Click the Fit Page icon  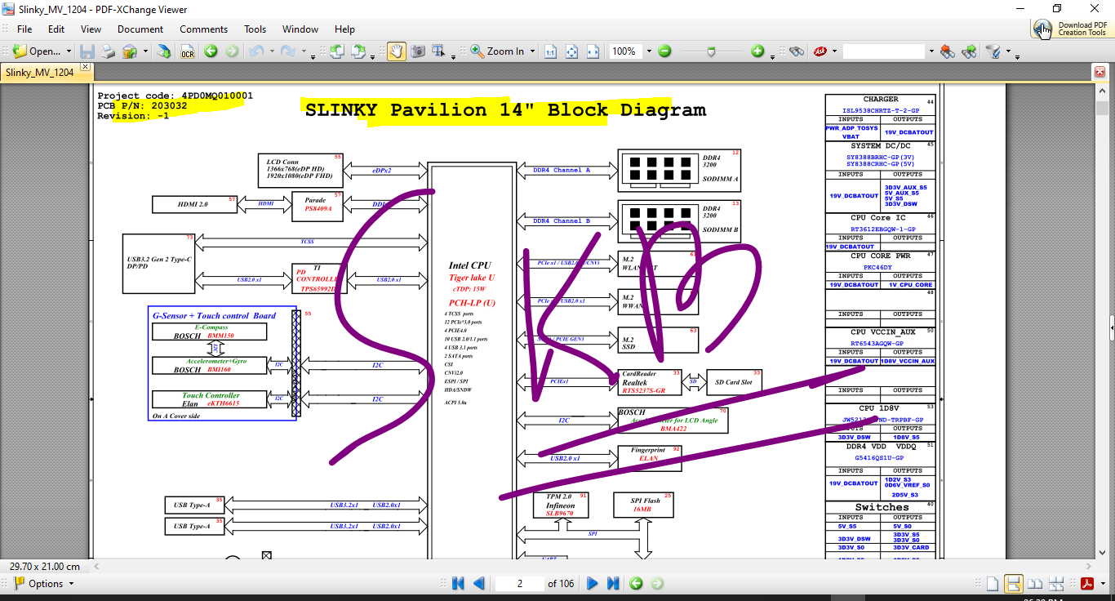click(x=572, y=51)
